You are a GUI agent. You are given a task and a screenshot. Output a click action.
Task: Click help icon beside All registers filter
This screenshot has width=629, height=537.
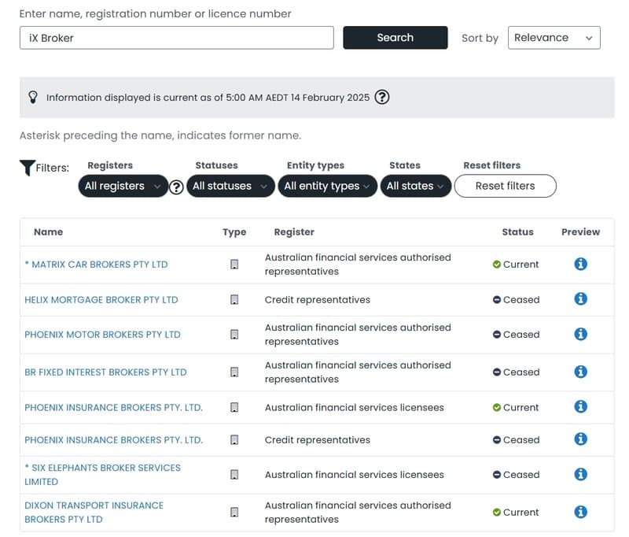click(x=176, y=187)
